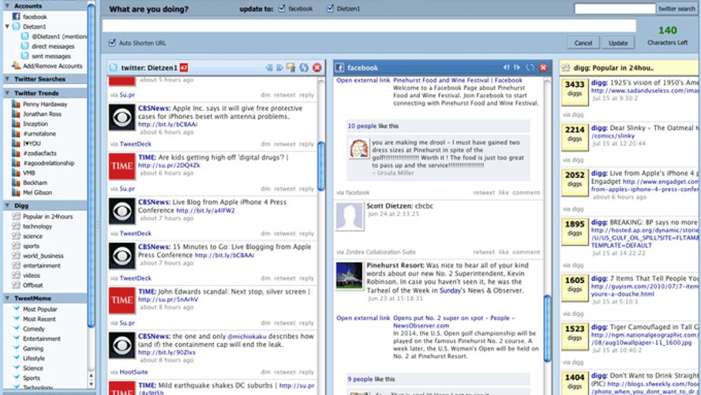701x395 pixels.
Task: Close the facebook column
Action: click(x=543, y=68)
